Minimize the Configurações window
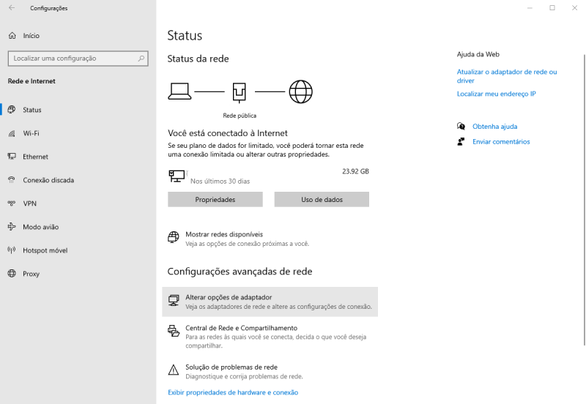 point(530,8)
